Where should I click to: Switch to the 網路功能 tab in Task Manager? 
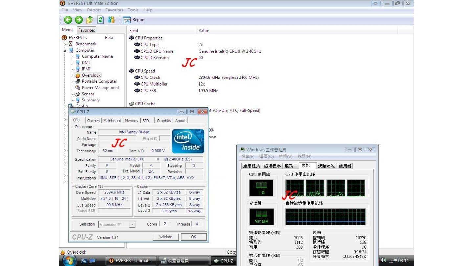pos(327,166)
